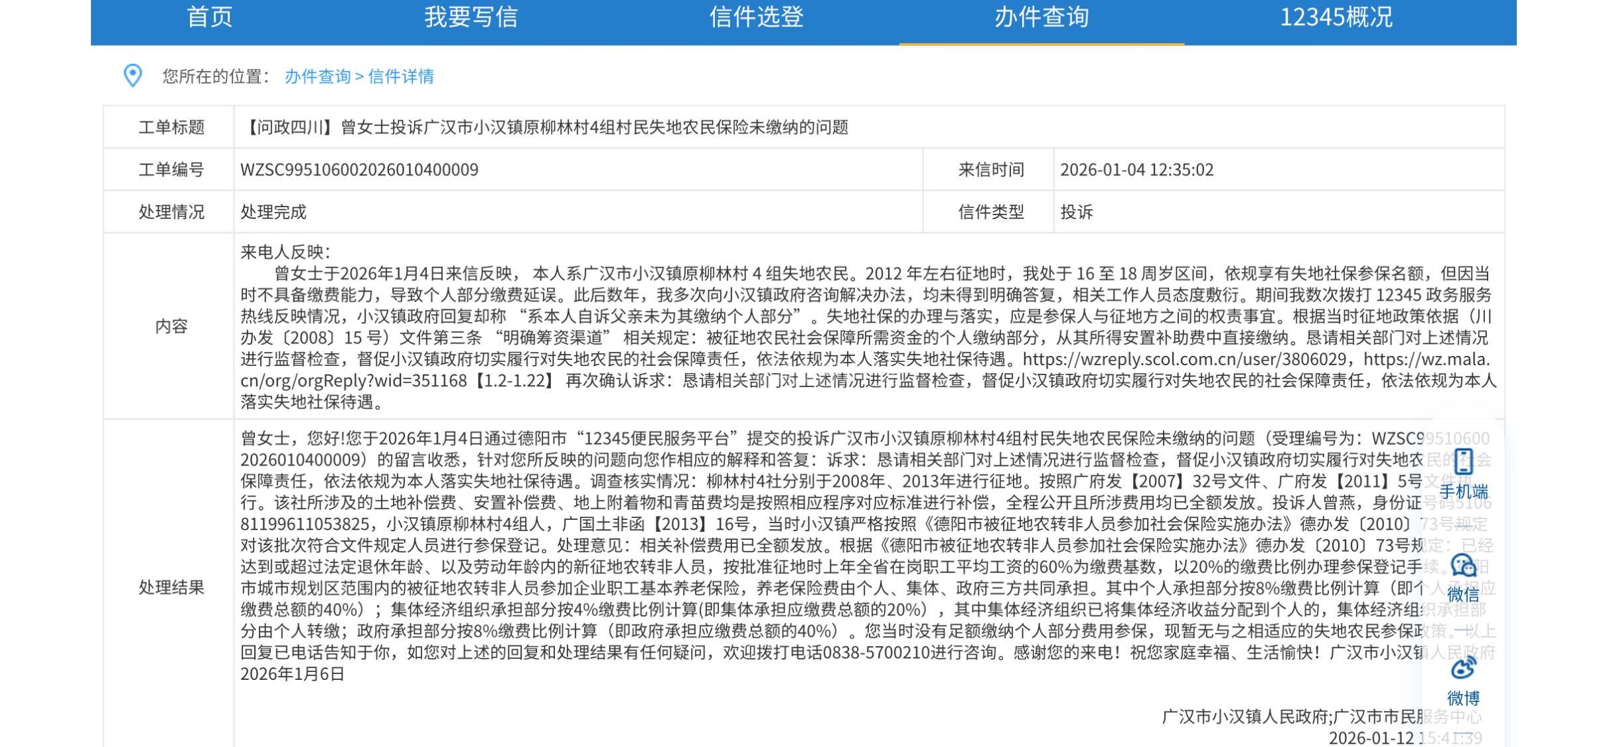The height and width of the screenshot is (747, 1617).
Task: Switch to the 信件选登 tab
Action: 757,17
